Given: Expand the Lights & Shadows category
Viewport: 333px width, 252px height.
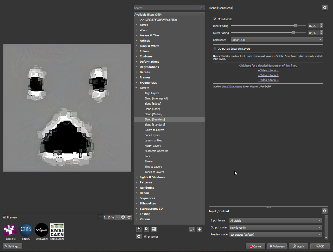Looking at the screenshot, I should point(136,177).
